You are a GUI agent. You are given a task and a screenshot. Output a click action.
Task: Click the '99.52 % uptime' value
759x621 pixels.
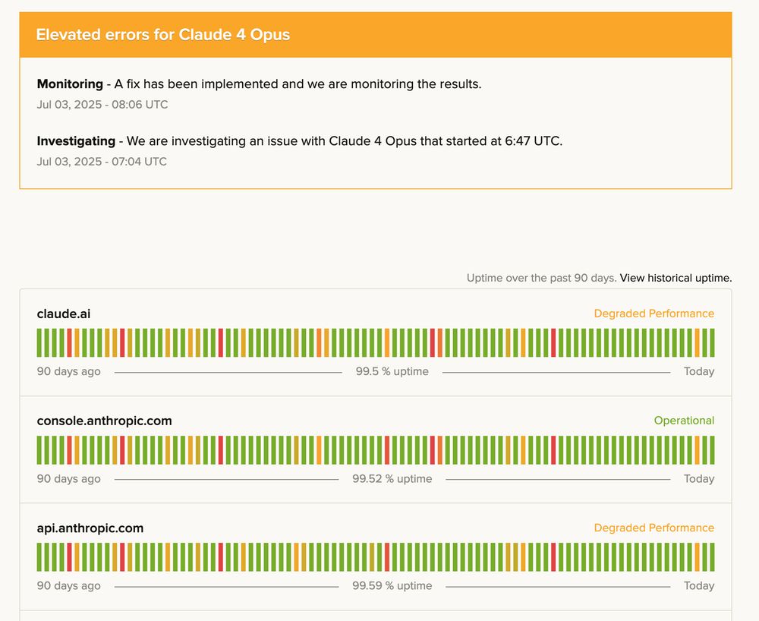392,479
